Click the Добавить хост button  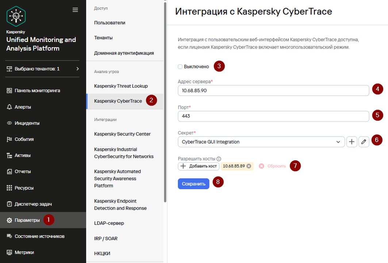pos(199,166)
